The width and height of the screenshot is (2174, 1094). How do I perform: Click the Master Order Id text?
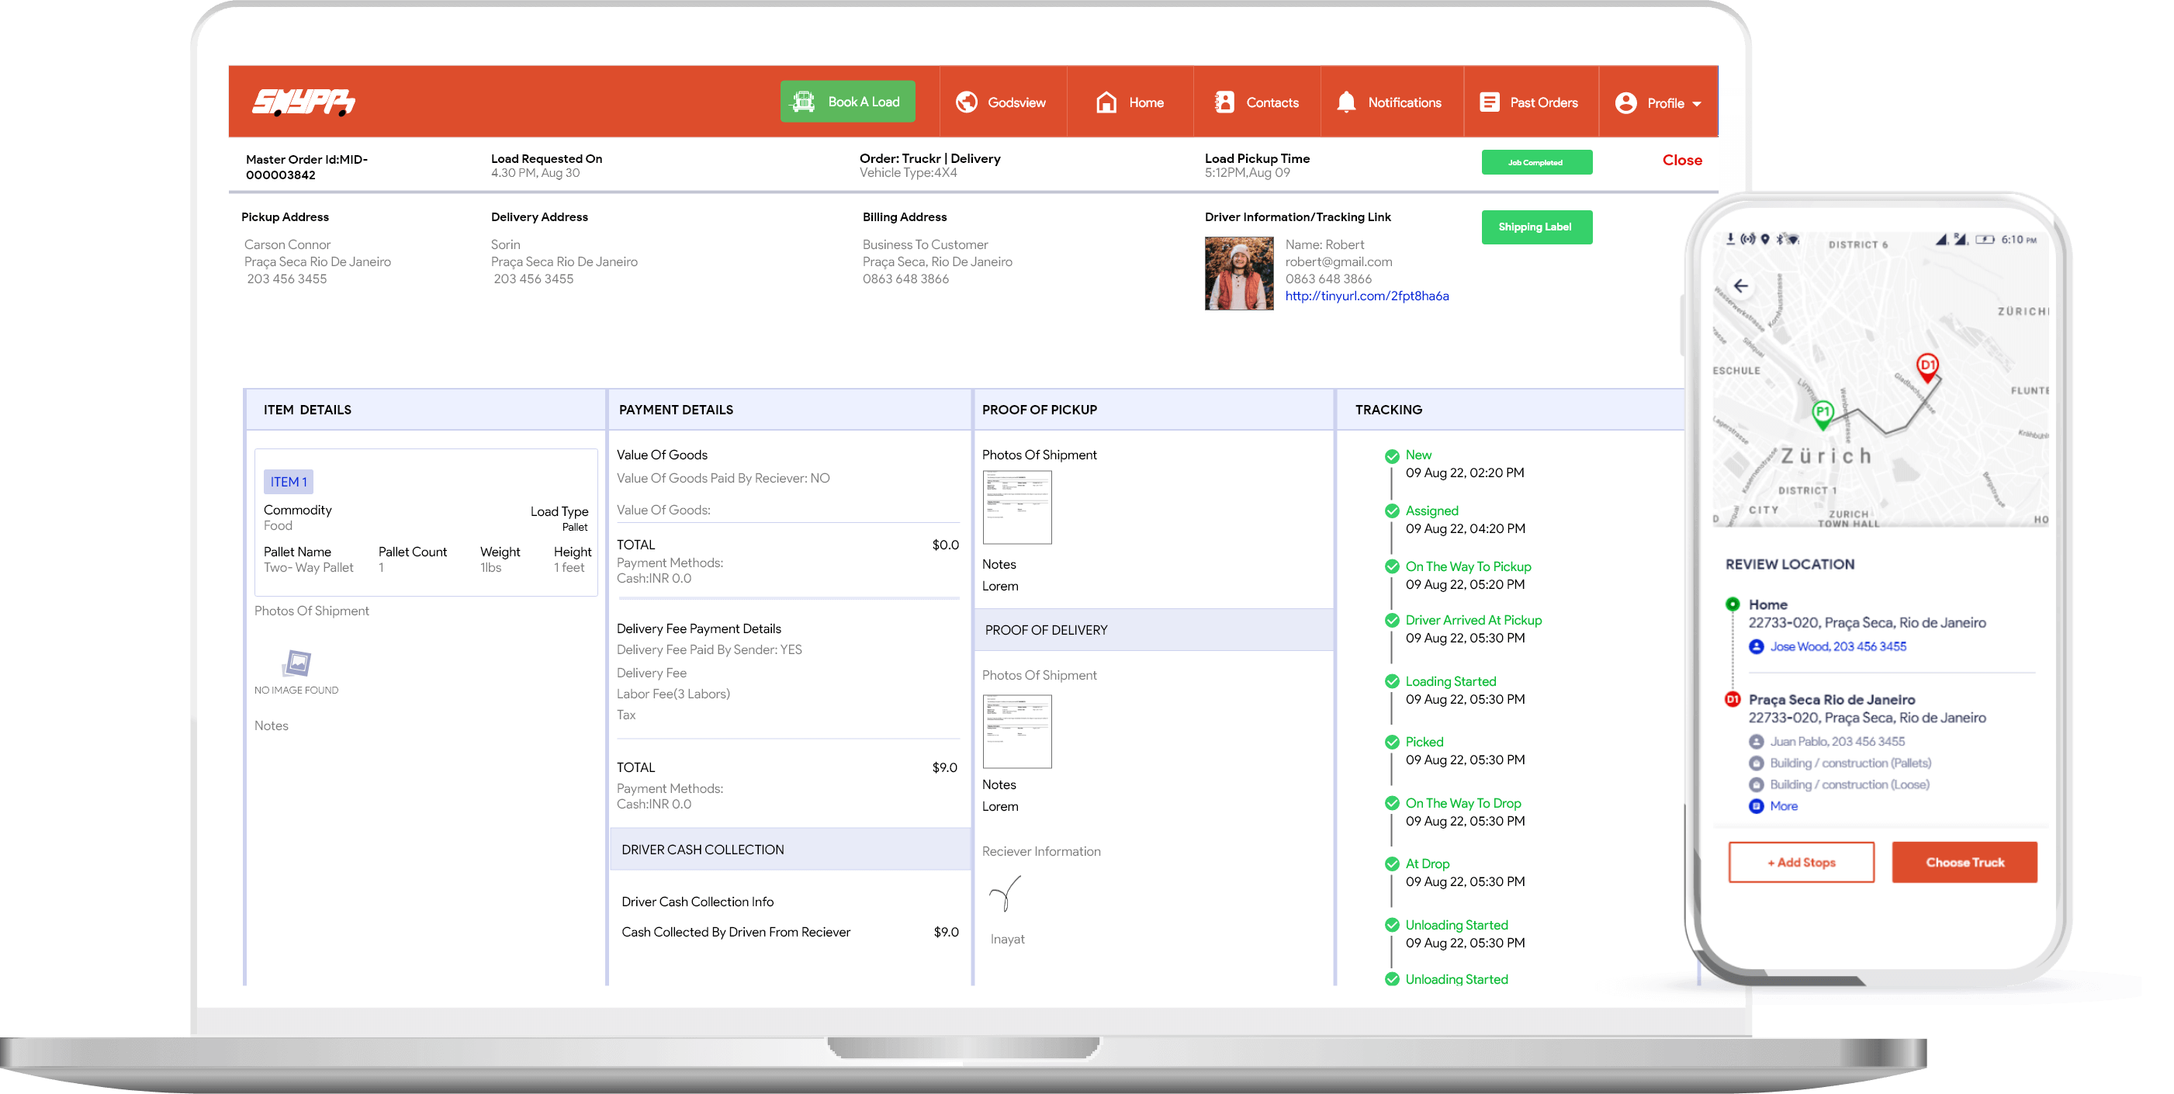(x=307, y=167)
